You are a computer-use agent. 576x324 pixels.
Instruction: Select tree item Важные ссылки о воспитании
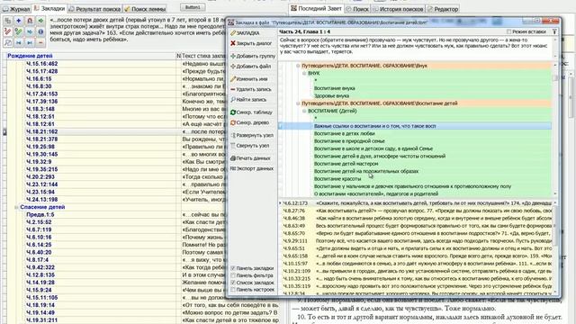pos(374,126)
